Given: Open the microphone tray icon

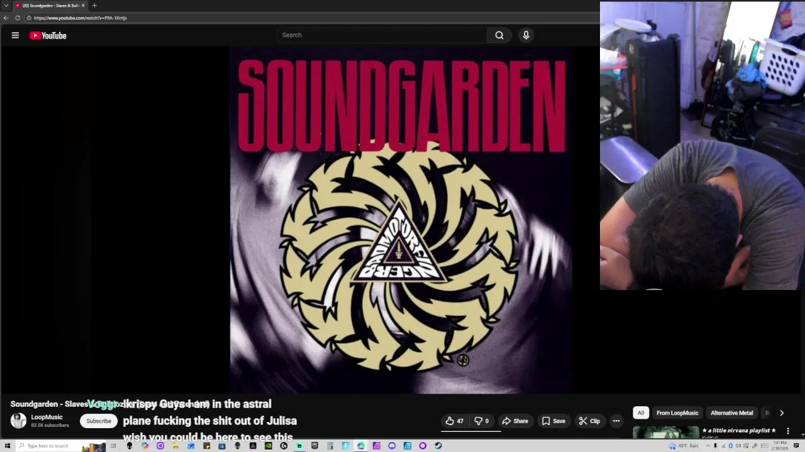Looking at the screenshot, I should click(715, 446).
